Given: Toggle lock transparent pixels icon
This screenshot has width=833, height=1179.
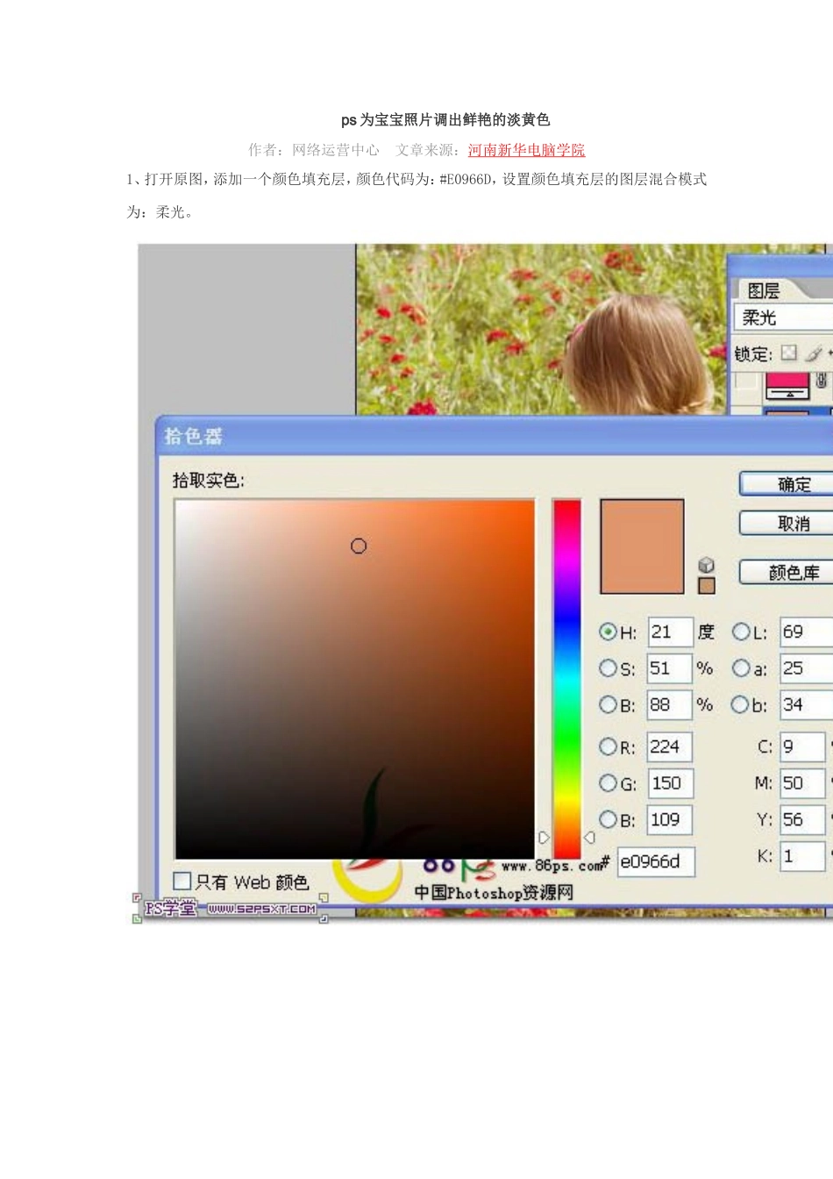Looking at the screenshot, I should click(789, 353).
